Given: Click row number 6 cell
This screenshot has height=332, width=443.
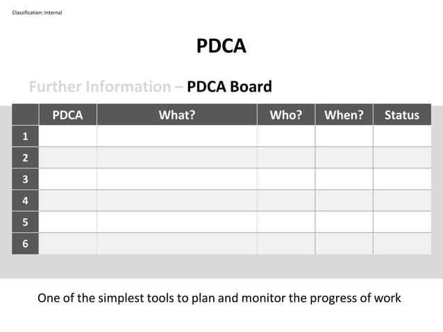Looking at the screenshot, I should pyautogui.click(x=25, y=244).
